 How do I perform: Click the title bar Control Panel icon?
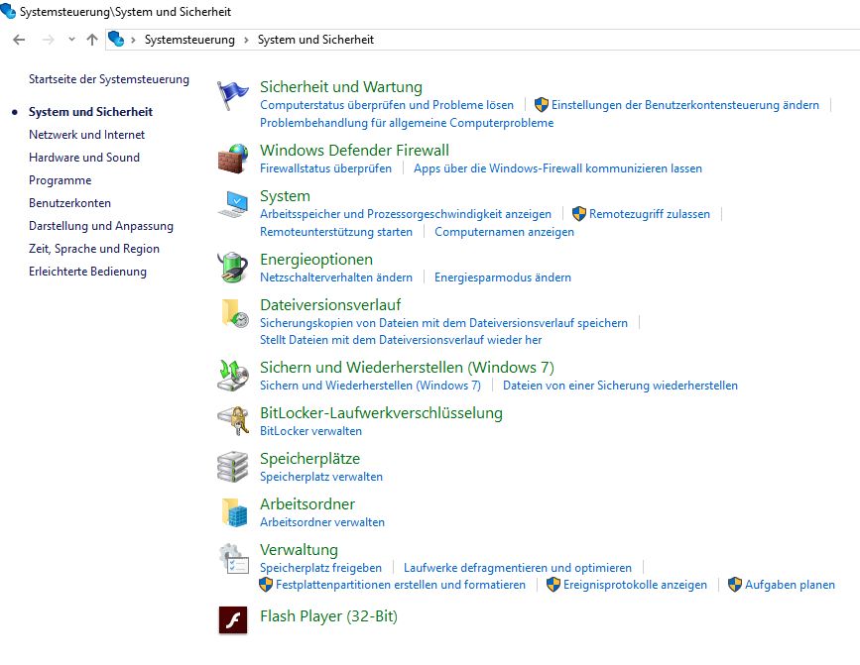point(8,11)
